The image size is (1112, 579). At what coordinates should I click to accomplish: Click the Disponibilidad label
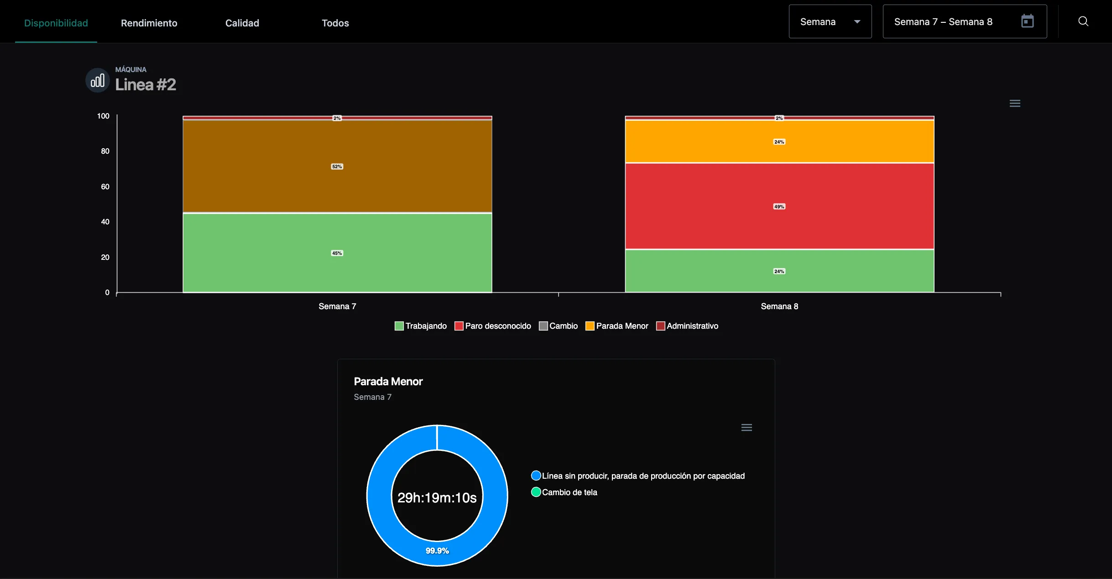[x=56, y=22]
